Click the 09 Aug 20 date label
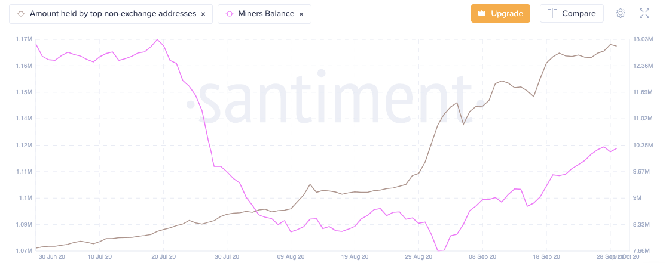The height and width of the screenshot is (263, 666). click(291, 258)
